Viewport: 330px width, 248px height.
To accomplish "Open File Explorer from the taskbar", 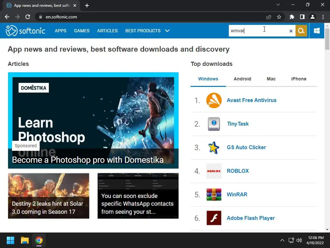I will pyautogui.click(x=24, y=240).
